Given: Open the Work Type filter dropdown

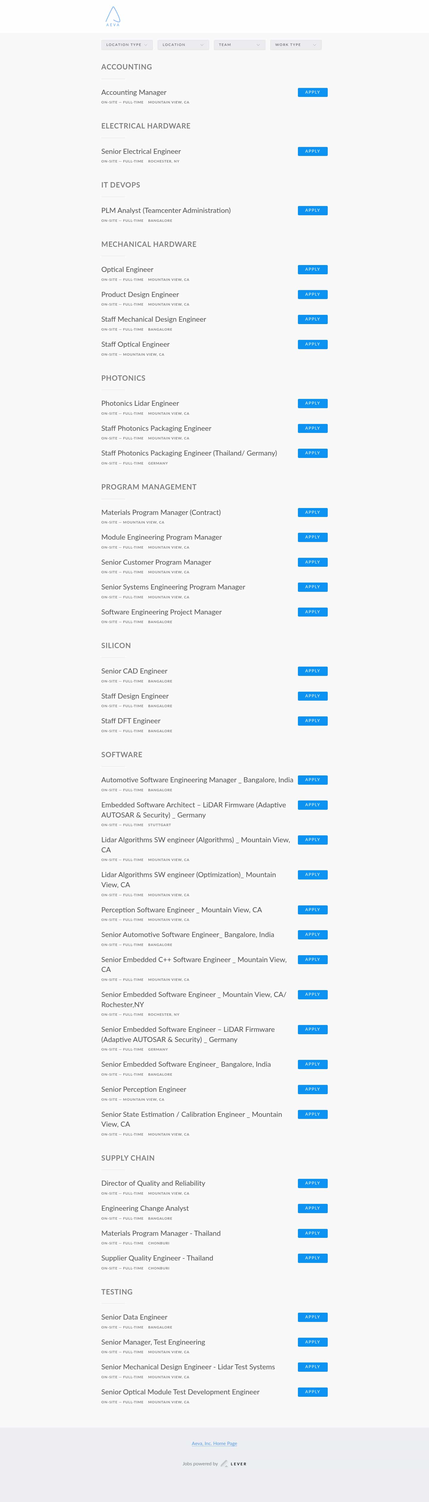Looking at the screenshot, I should (296, 44).
